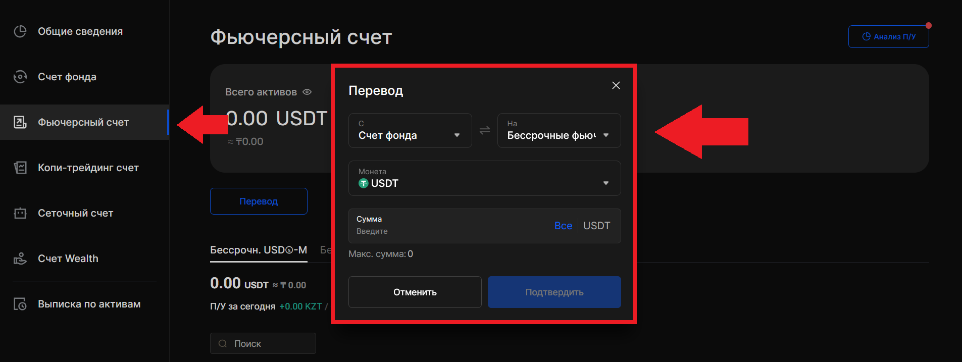This screenshot has width=962, height=362.
Task: Click the Фьючерсный счет sidebar icon
Action: tap(20, 122)
